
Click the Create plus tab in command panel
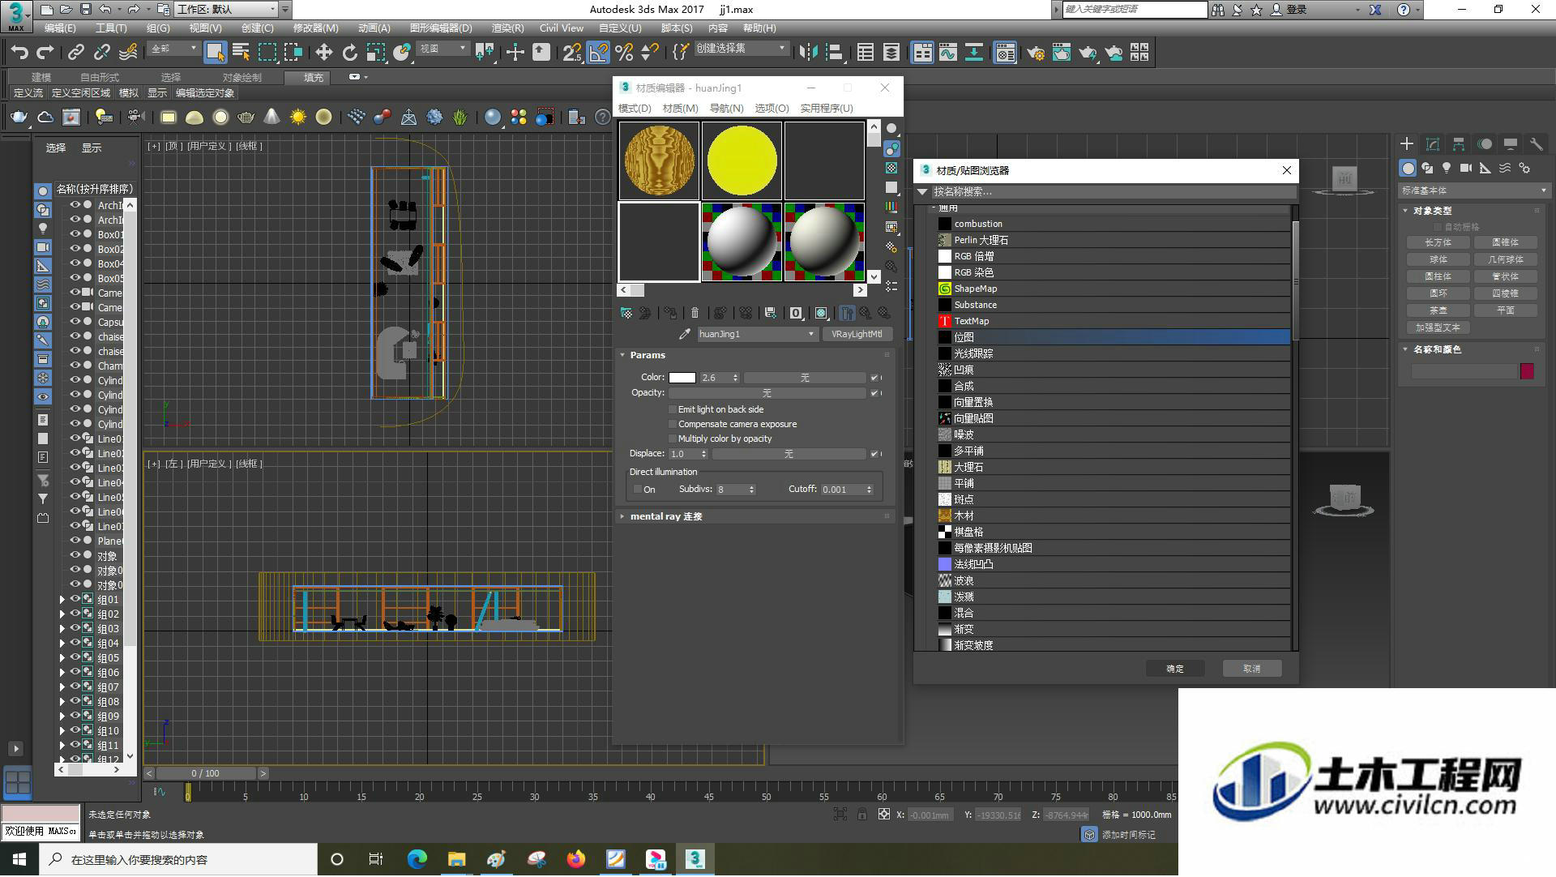pyautogui.click(x=1407, y=144)
